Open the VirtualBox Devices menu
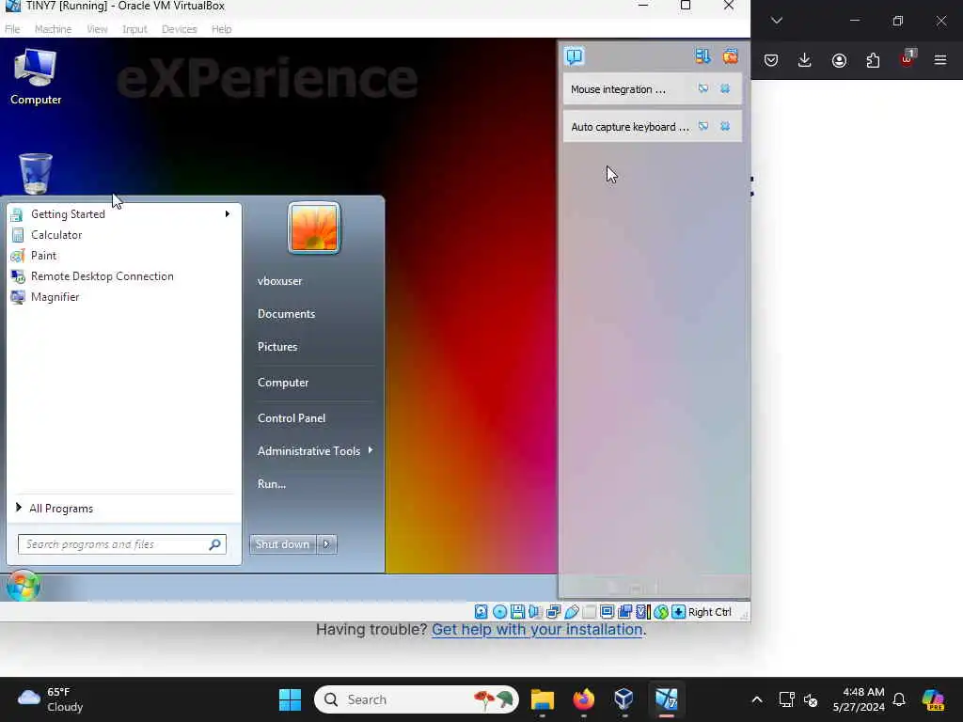 (180, 29)
